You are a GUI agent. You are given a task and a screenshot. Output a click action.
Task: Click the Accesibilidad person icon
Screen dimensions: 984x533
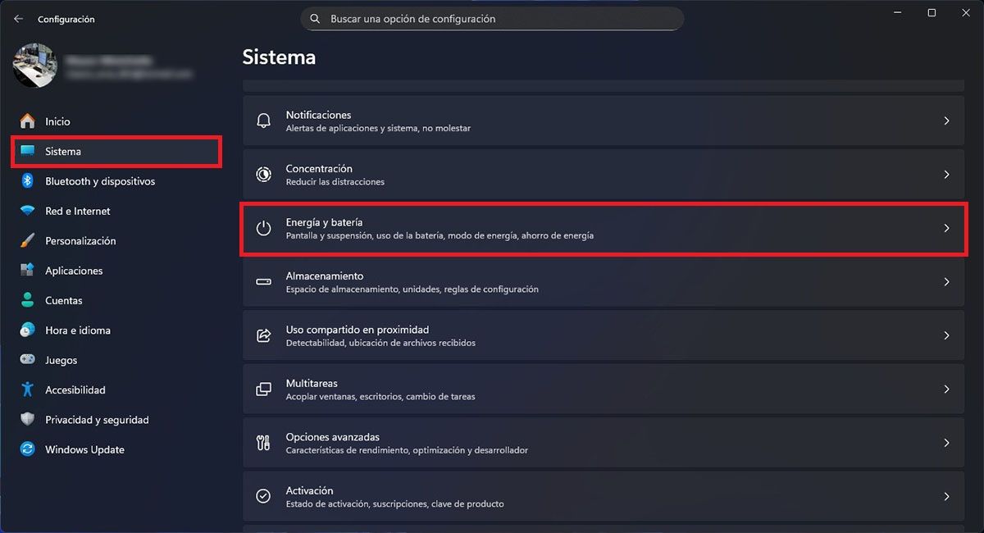point(28,389)
